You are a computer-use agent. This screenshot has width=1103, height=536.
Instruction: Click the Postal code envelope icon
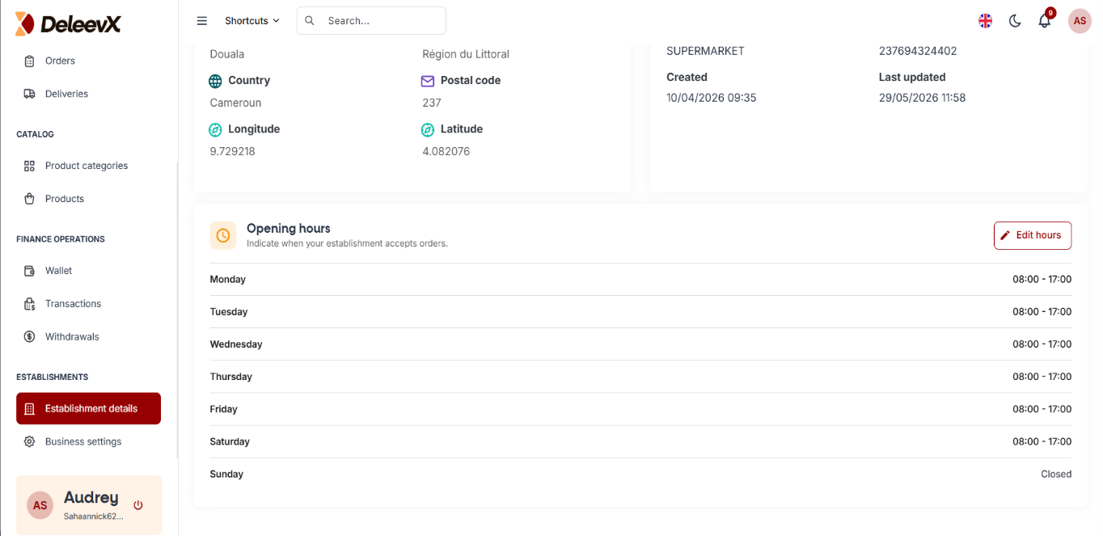428,81
